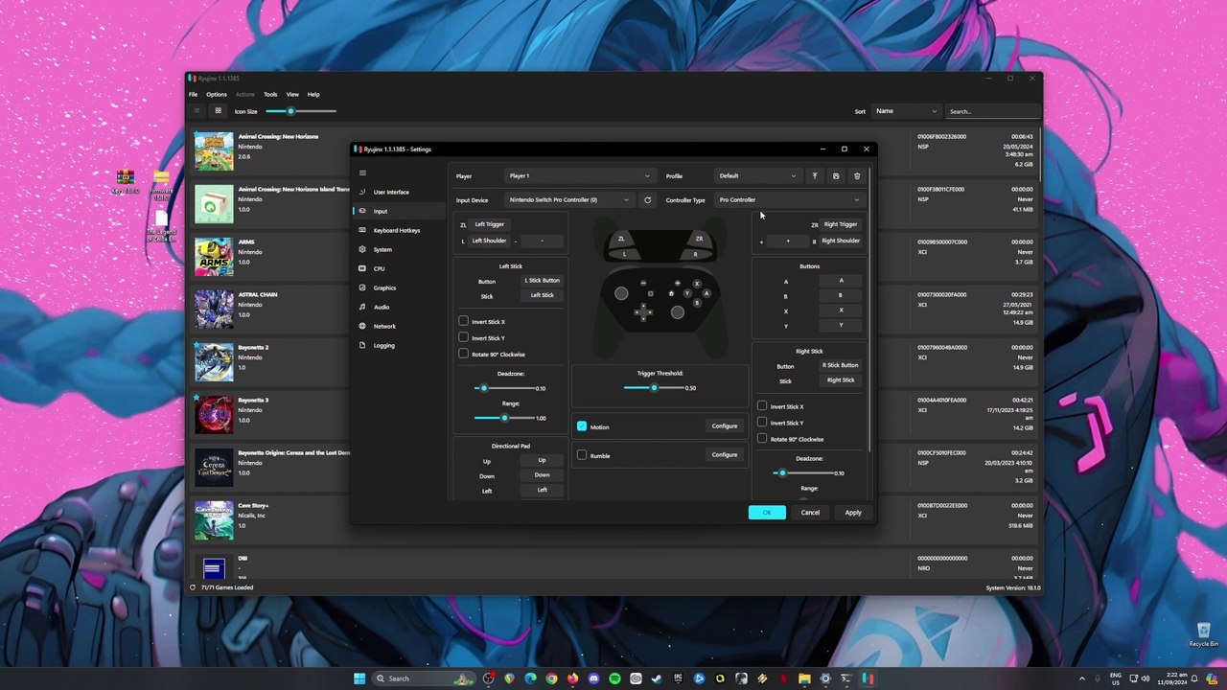1227x690 pixels.
Task: Click Cancel in the Settings dialog
Action: 810,513
